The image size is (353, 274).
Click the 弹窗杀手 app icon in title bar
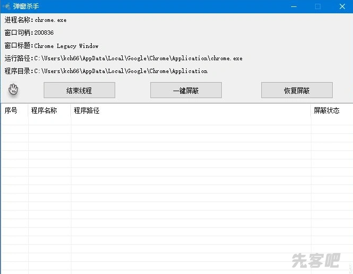[6, 6]
